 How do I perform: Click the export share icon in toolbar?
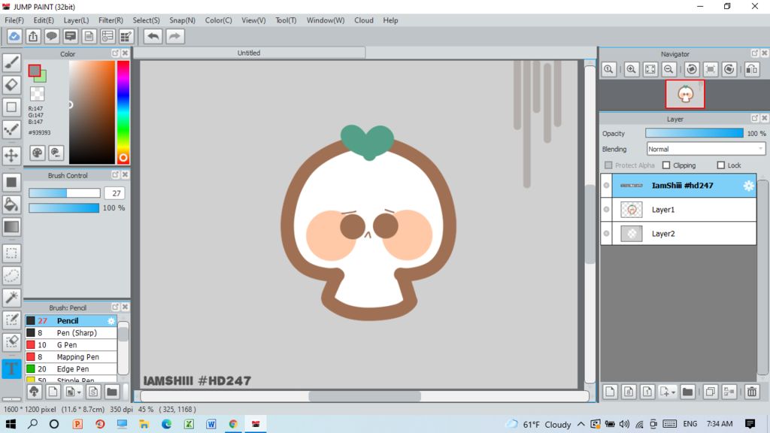coord(33,36)
